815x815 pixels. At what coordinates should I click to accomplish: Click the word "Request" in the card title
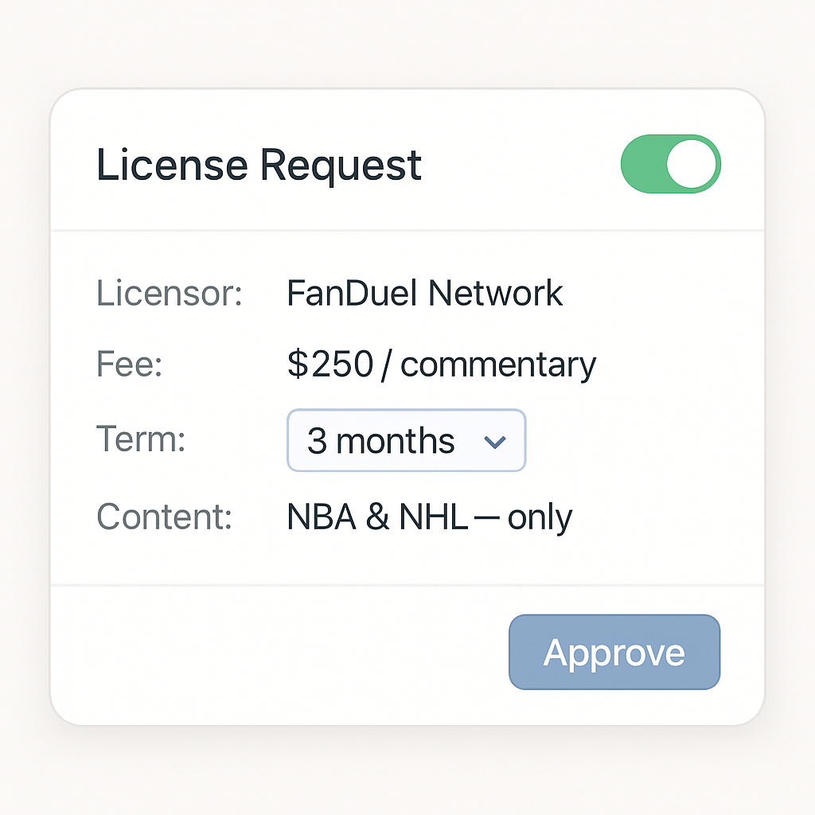click(341, 166)
